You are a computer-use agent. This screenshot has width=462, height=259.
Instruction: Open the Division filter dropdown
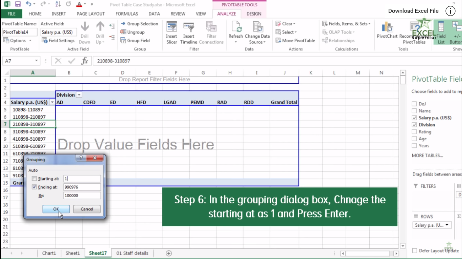(79, 95)
